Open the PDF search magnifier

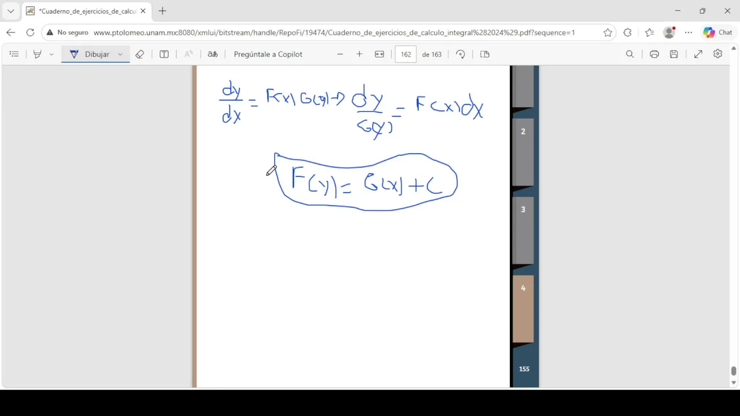click(x=630, y=54)
